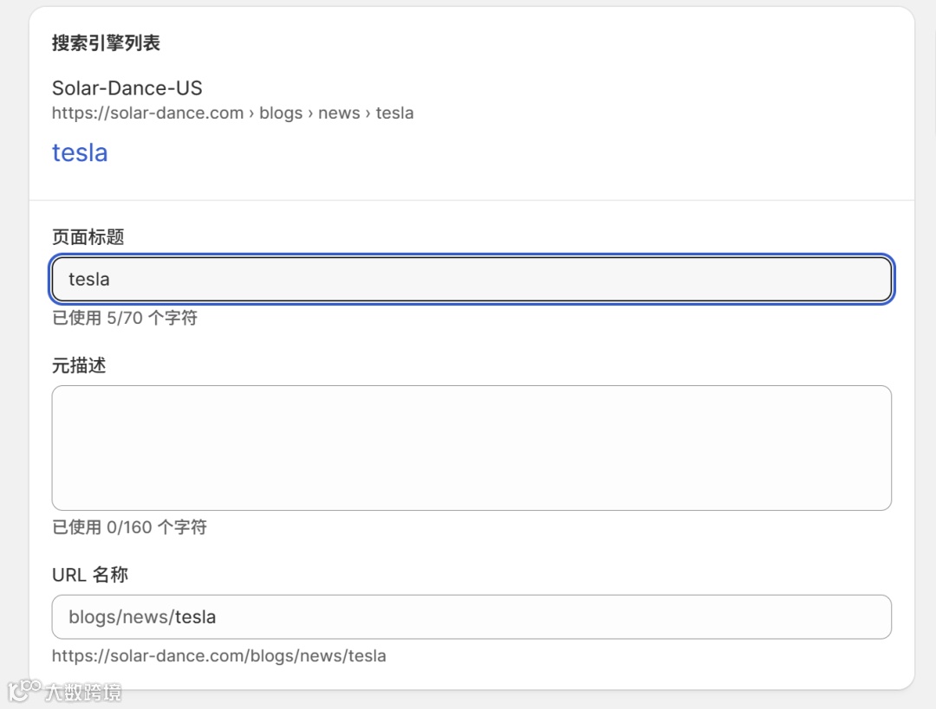Click the 已使用 5/70 个字符 counter

pyautogui.click(x=125, y=319)
